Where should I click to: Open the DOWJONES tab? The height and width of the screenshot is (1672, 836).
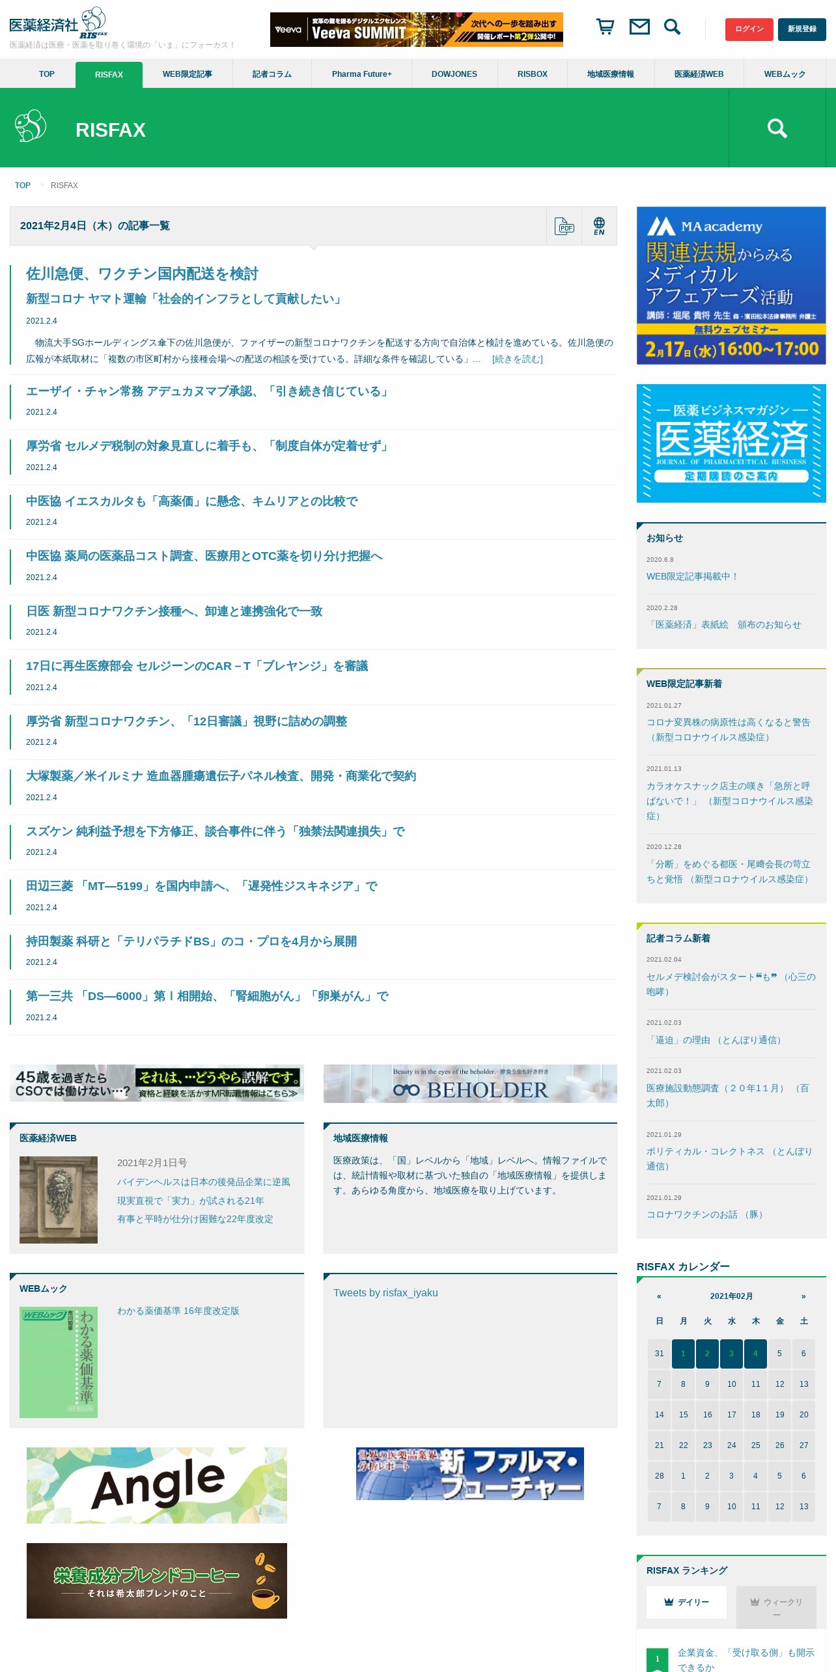tap(454, 74)
